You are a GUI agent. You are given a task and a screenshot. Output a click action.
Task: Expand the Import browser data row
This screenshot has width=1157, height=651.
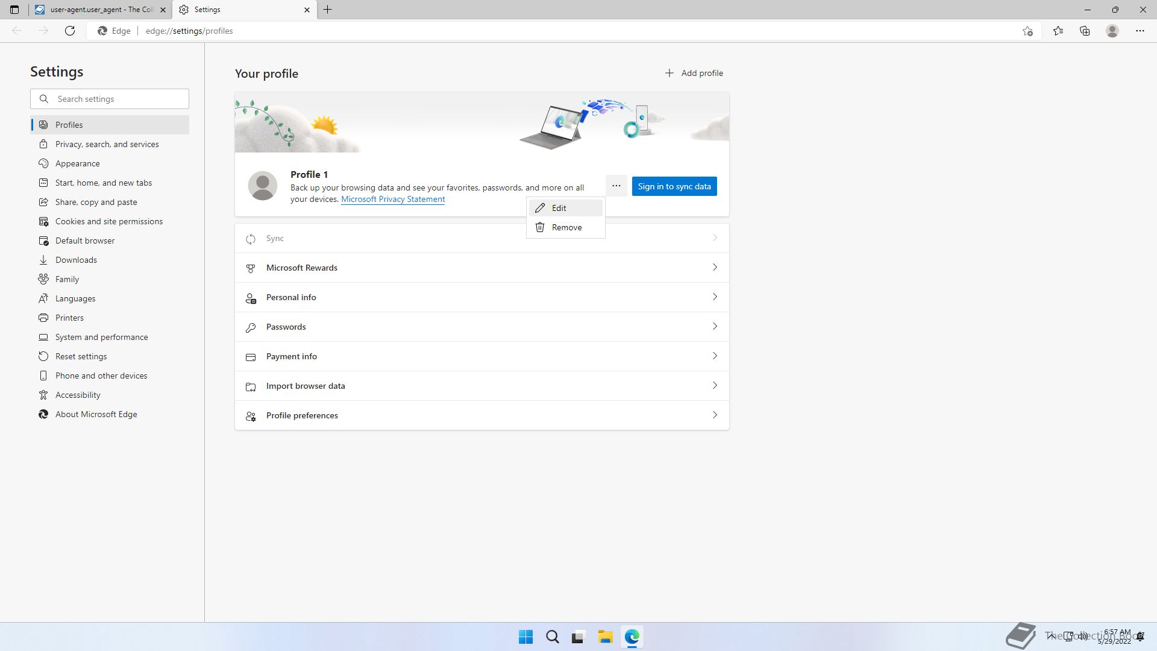pyautogui.click(x=481, y=386)
